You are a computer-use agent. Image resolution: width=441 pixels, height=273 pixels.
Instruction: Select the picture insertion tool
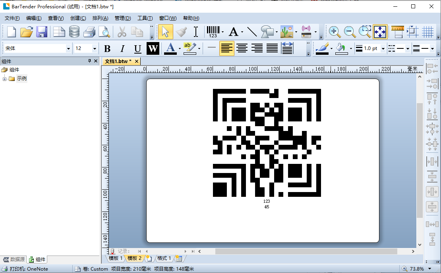click(286, 31)
